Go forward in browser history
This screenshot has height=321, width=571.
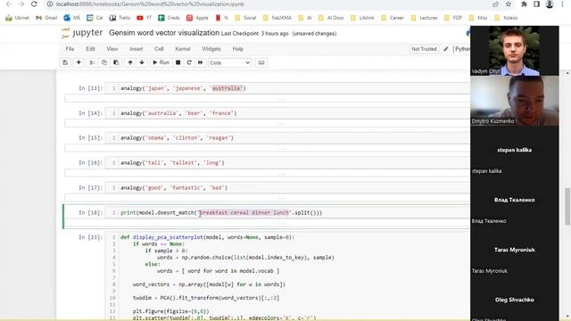pyautogui.click(x=21, y=4)
